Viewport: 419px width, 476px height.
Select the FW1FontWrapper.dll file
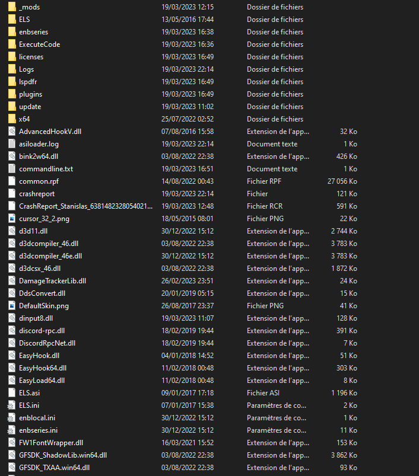pos(50,443)
